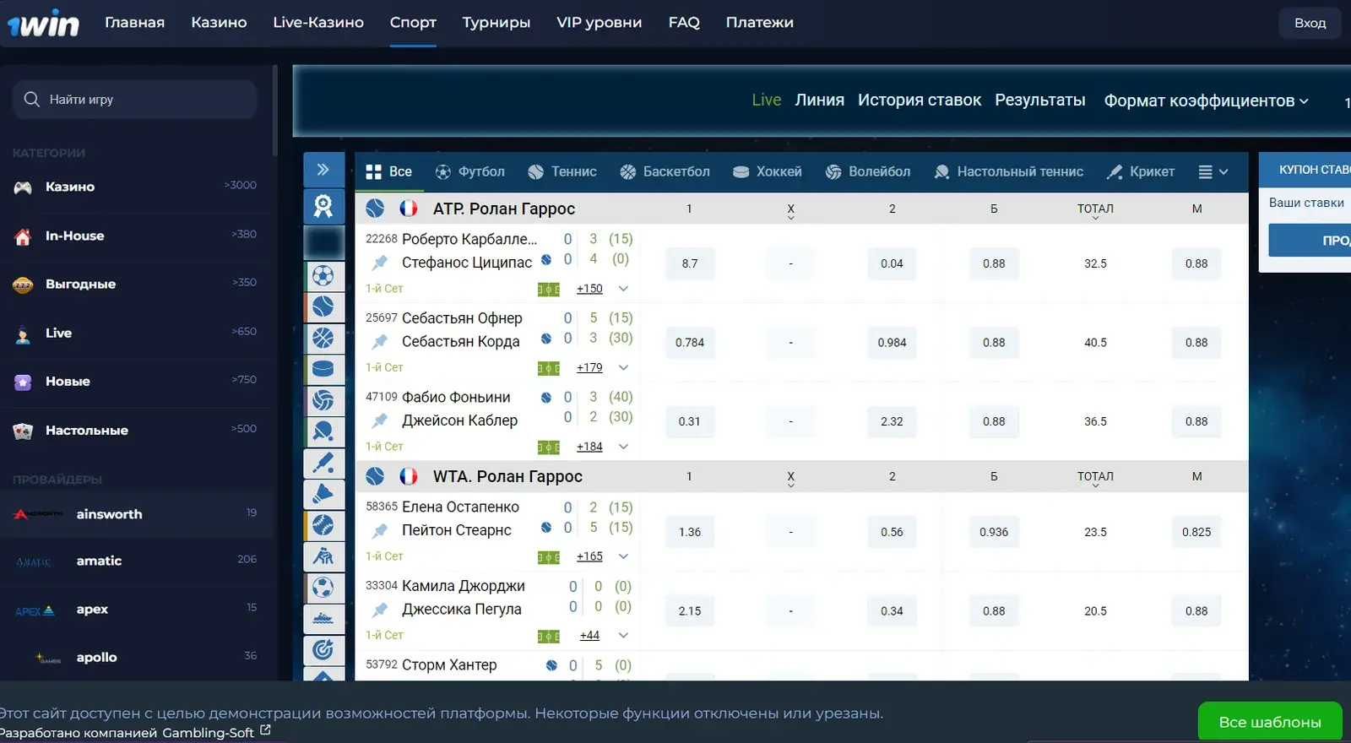The width and height of the screenshot is (1351, 743).
Task: Open the Выгодные slots category
Action: 137,285
